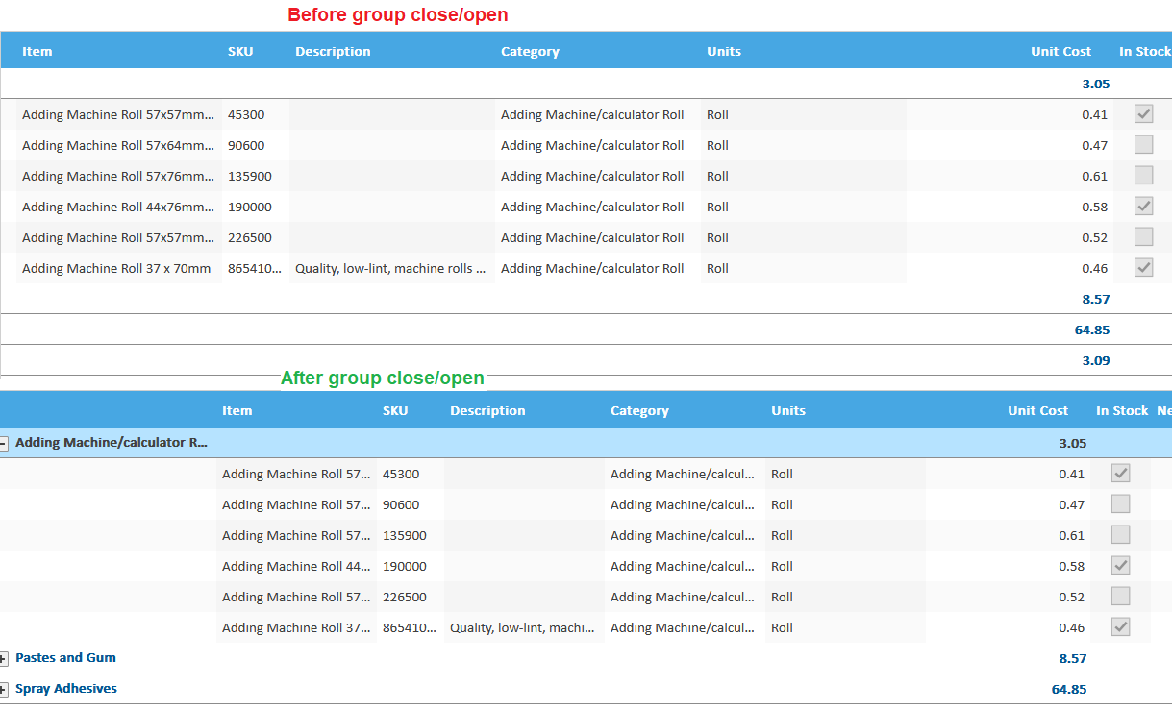Toggle In Stock for SKU 90600 in After grid
1172x710 pixels.
[x=1120, y=504]
